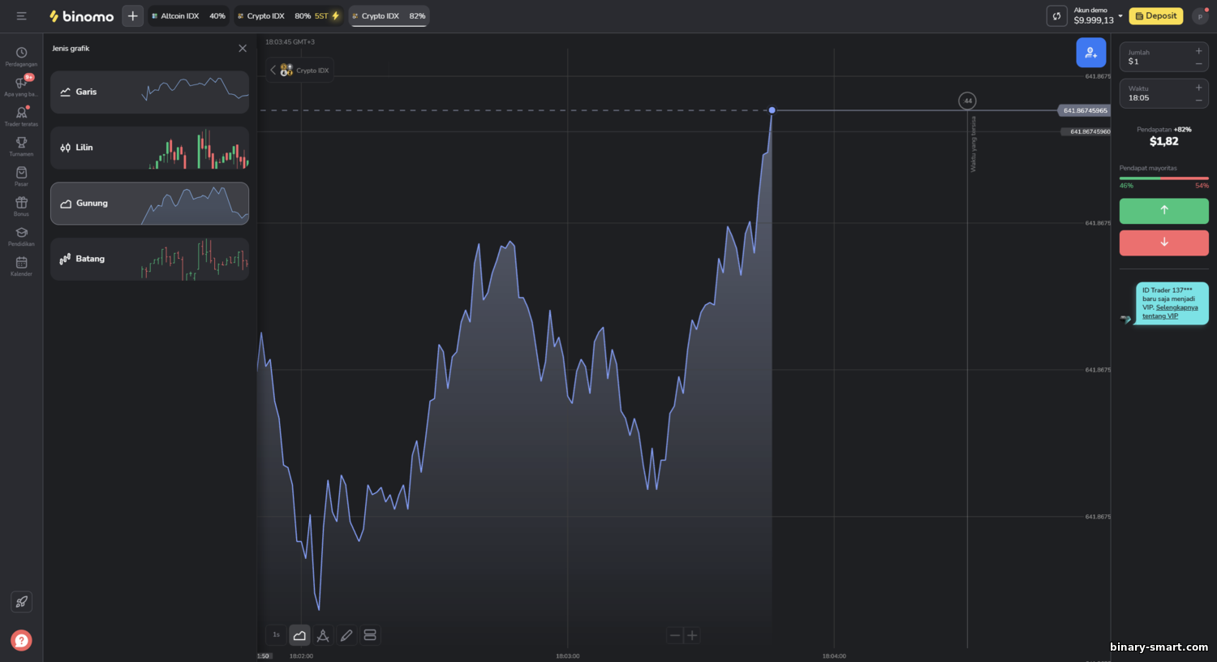Click the yellow Deposit button

click(x=1156, y=15)
